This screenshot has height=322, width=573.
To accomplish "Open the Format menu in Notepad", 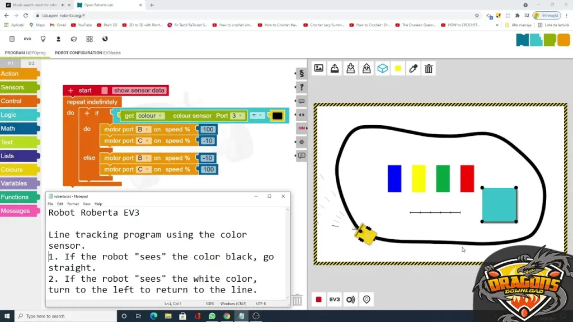I will click(73, 204).
